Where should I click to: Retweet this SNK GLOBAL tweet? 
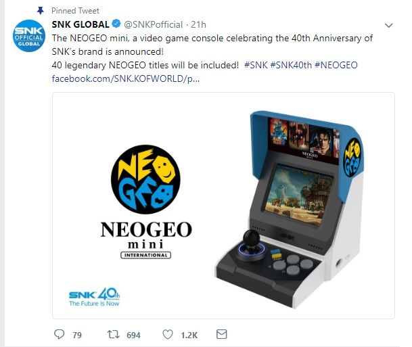(114, 334)
